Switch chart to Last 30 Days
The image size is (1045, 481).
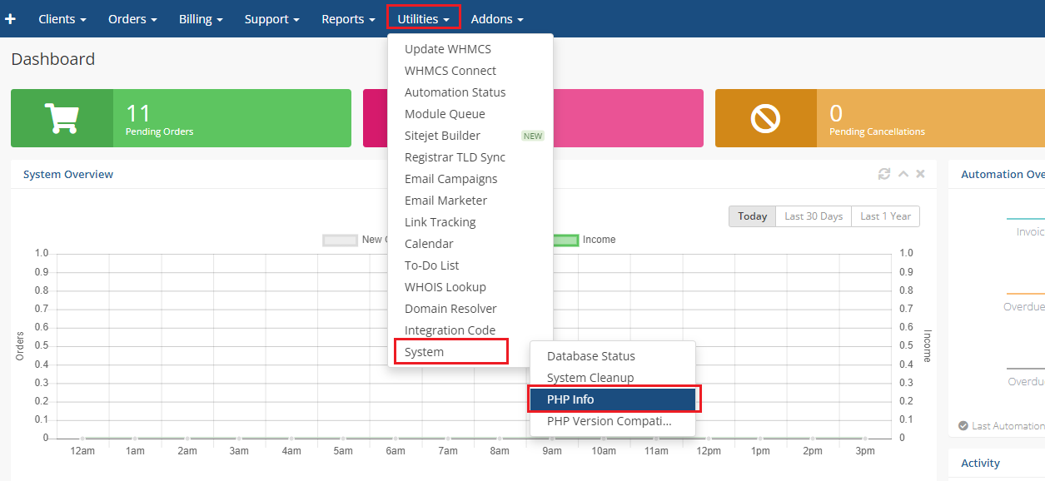814,216
